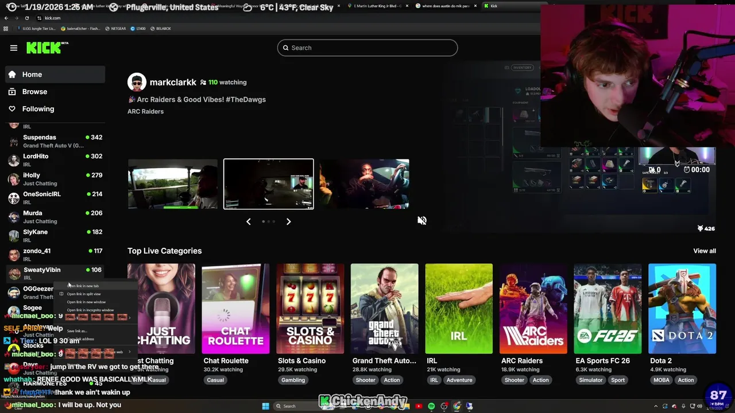This screenshot has height=413, width=735.
Task: Click View all for Top Live Categories
Action: pos(705,251)
